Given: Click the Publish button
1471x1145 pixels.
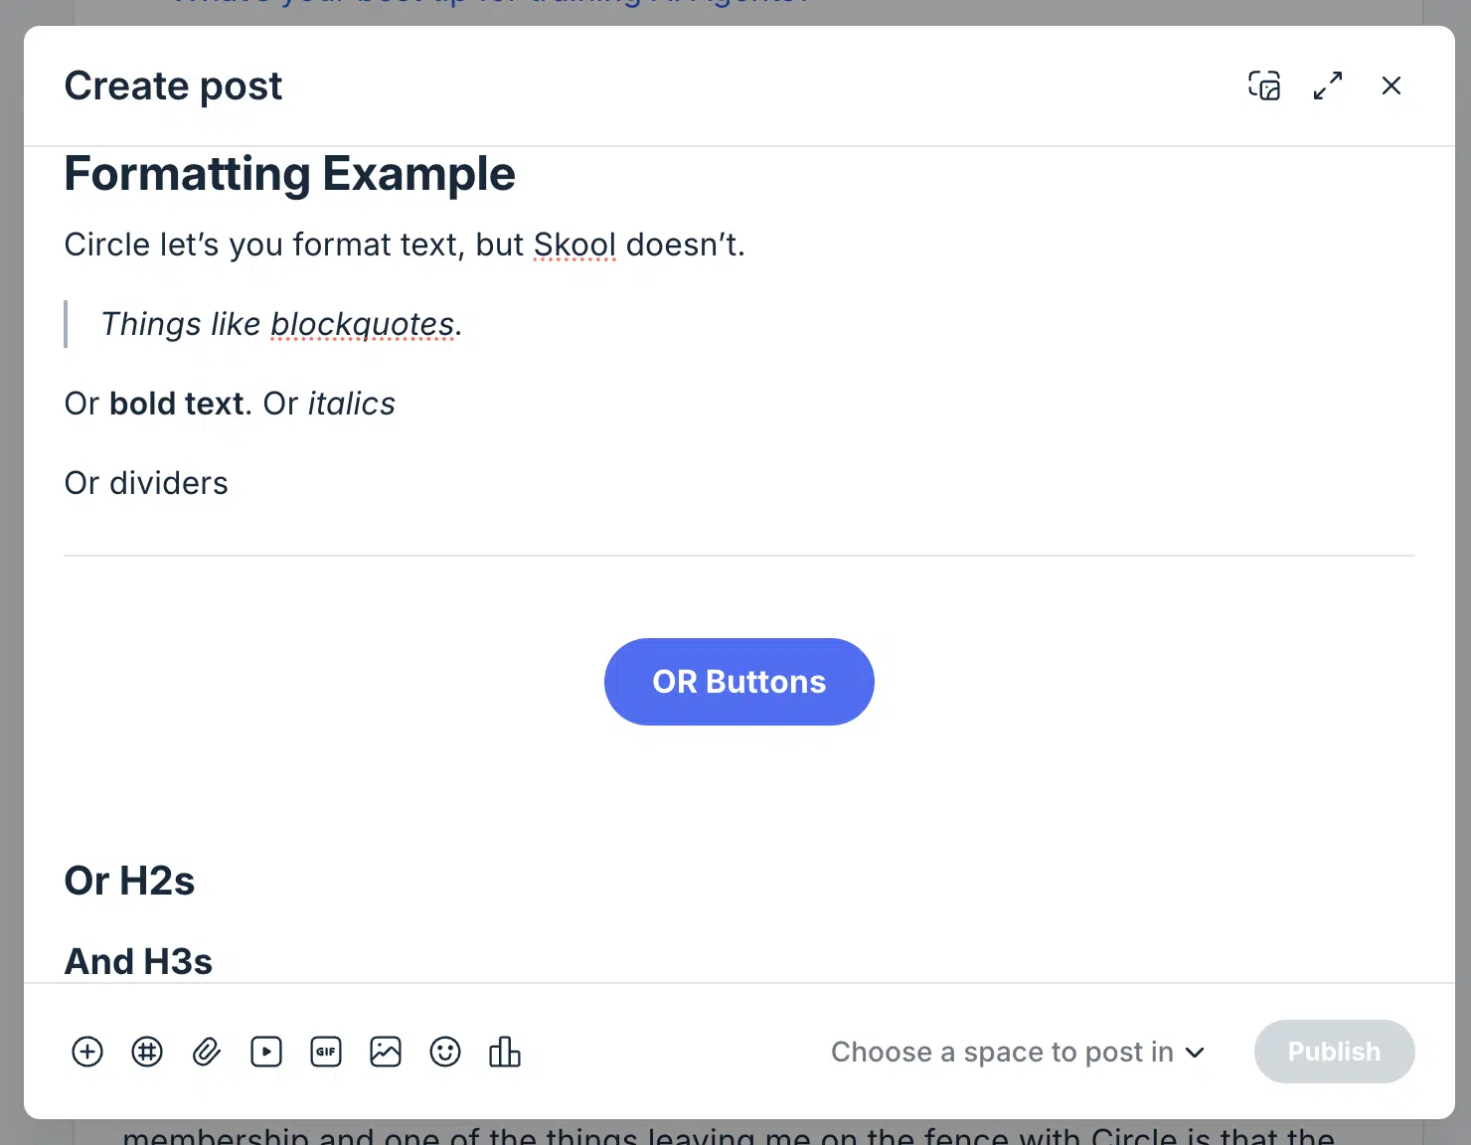Looking at the screenshot, I should (1334, 1052).
